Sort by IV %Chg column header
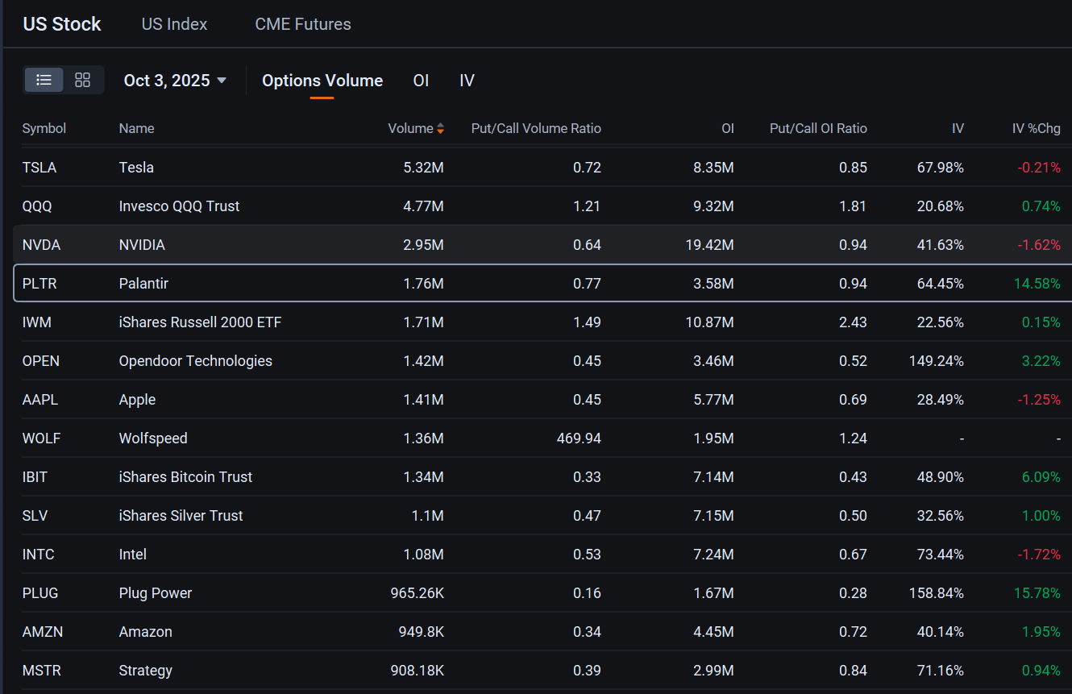This screenshot has width=1072, height=694. [1036, 129]
